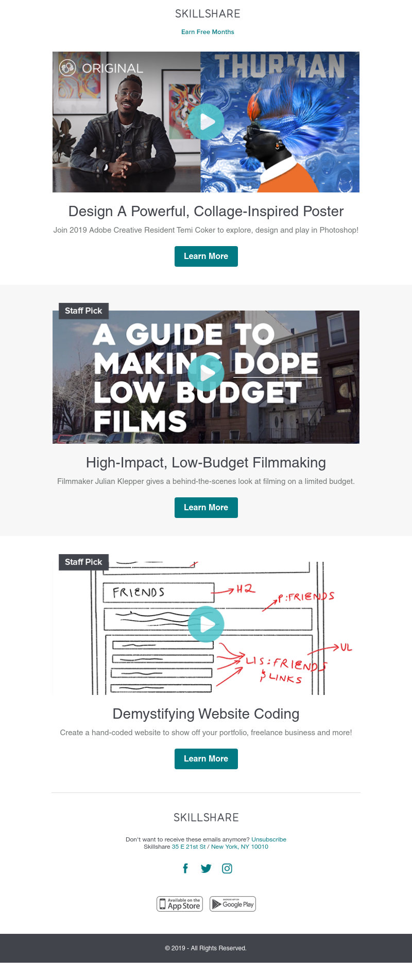Click the Staff Pick tag on coding video
The height and width of the screenshot is (972, 412).
pyautogui.click(x=83, y=562)
